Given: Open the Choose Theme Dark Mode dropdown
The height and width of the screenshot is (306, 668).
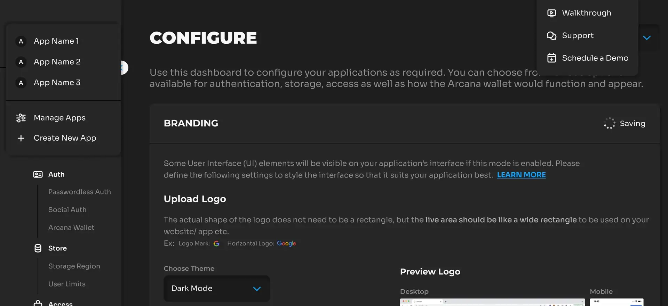Looking at the screenshot, I should point(216,289).
